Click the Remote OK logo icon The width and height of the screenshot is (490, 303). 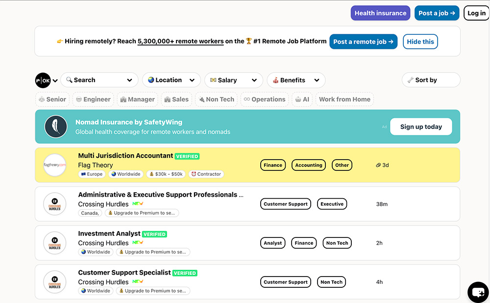click(x=43, y=80)
